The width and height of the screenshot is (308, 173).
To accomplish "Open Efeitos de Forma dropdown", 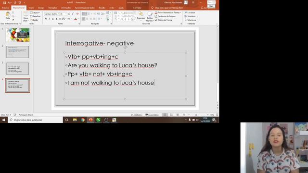I will click(x=164, y=20).
